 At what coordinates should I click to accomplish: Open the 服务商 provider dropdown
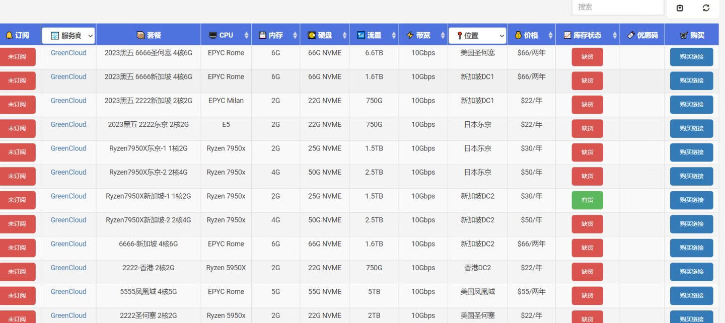point(68,35)
